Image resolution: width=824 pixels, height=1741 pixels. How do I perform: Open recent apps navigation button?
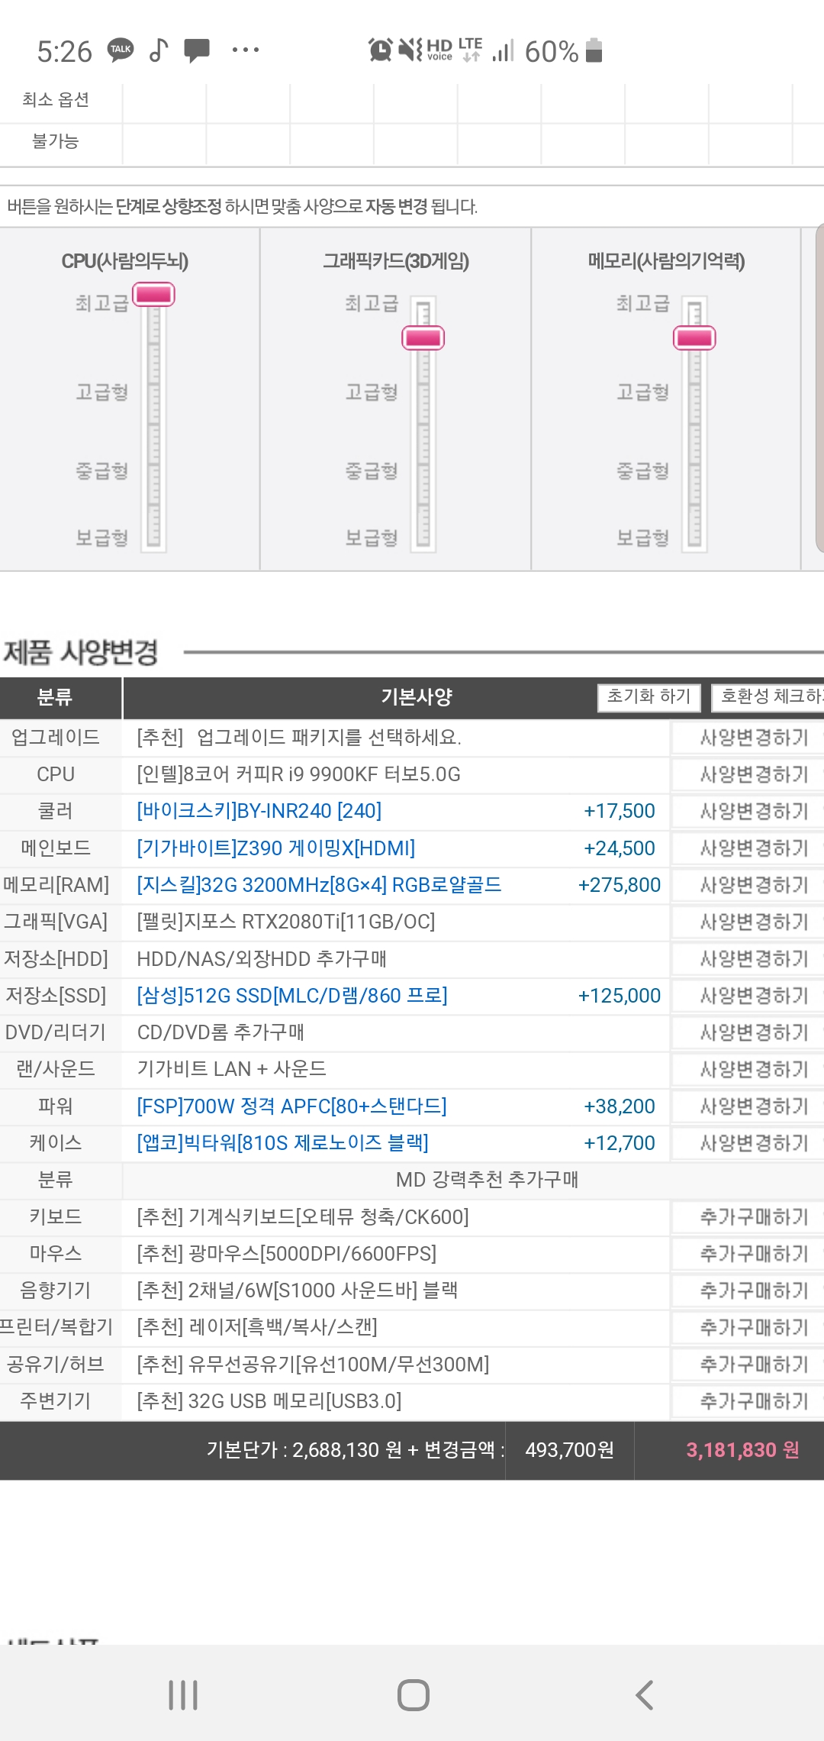pos(183,1694)
